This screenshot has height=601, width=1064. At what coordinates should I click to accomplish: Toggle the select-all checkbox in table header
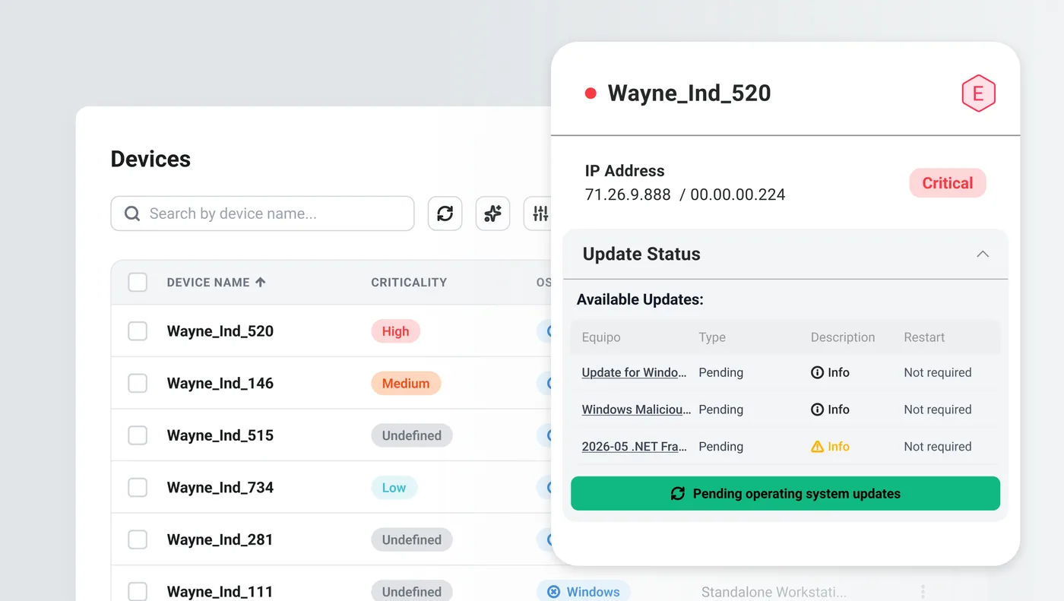click(138, 282)
